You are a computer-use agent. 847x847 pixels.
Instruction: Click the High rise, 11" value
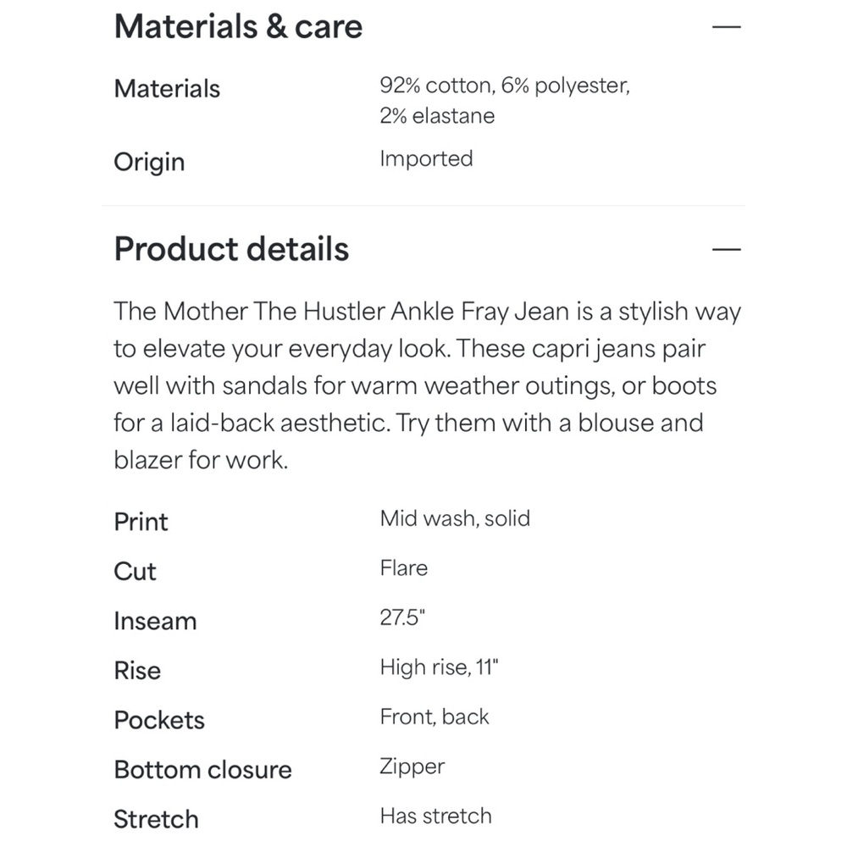439,667
